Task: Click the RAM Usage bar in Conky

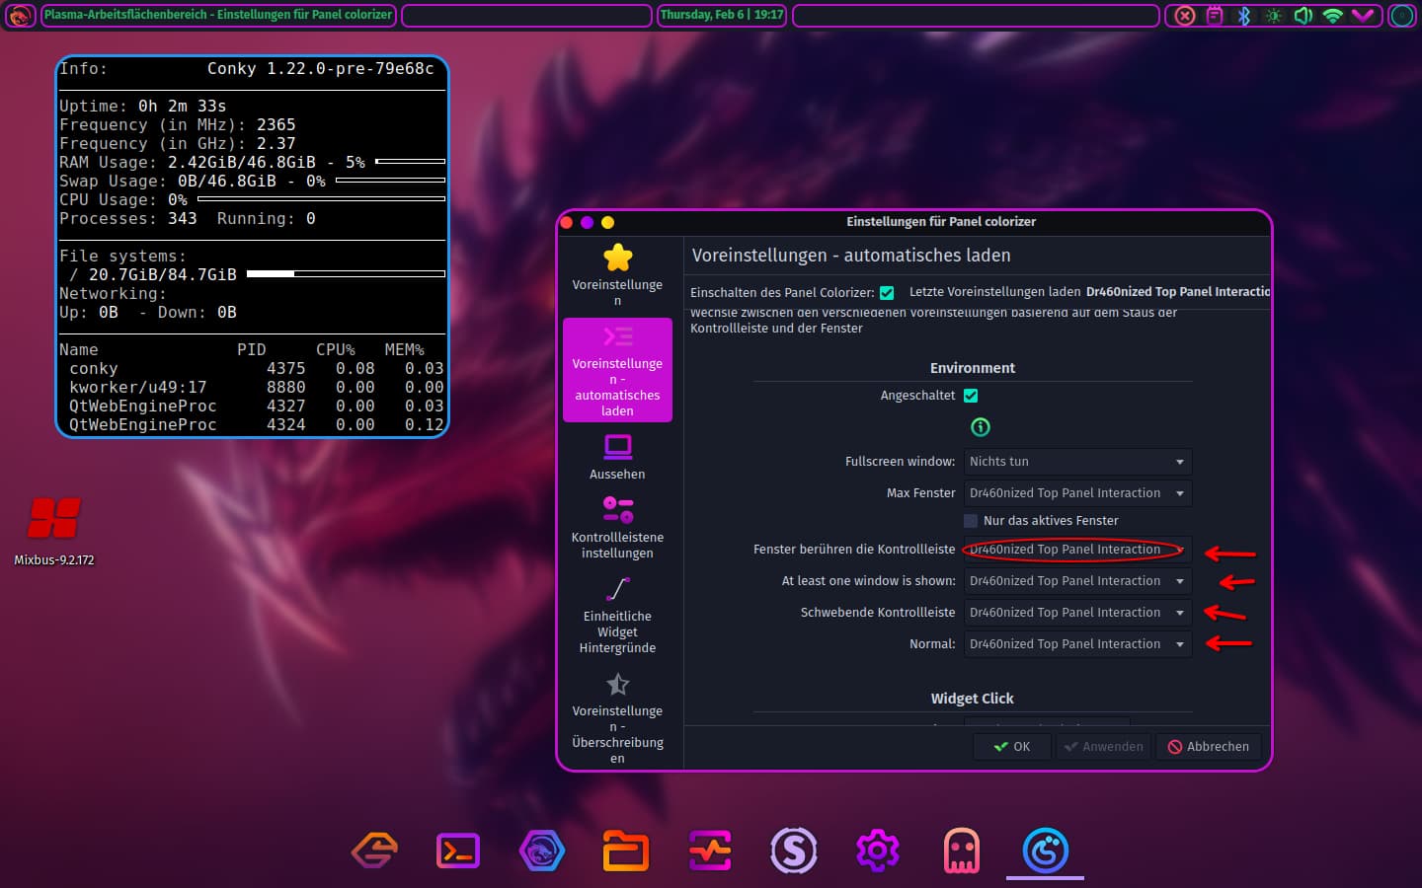Action: [x=410, y=161]
